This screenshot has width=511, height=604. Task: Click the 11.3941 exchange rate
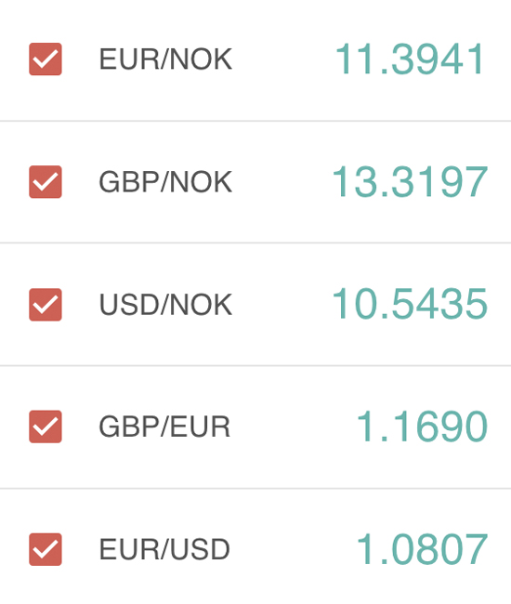point(410,59)
